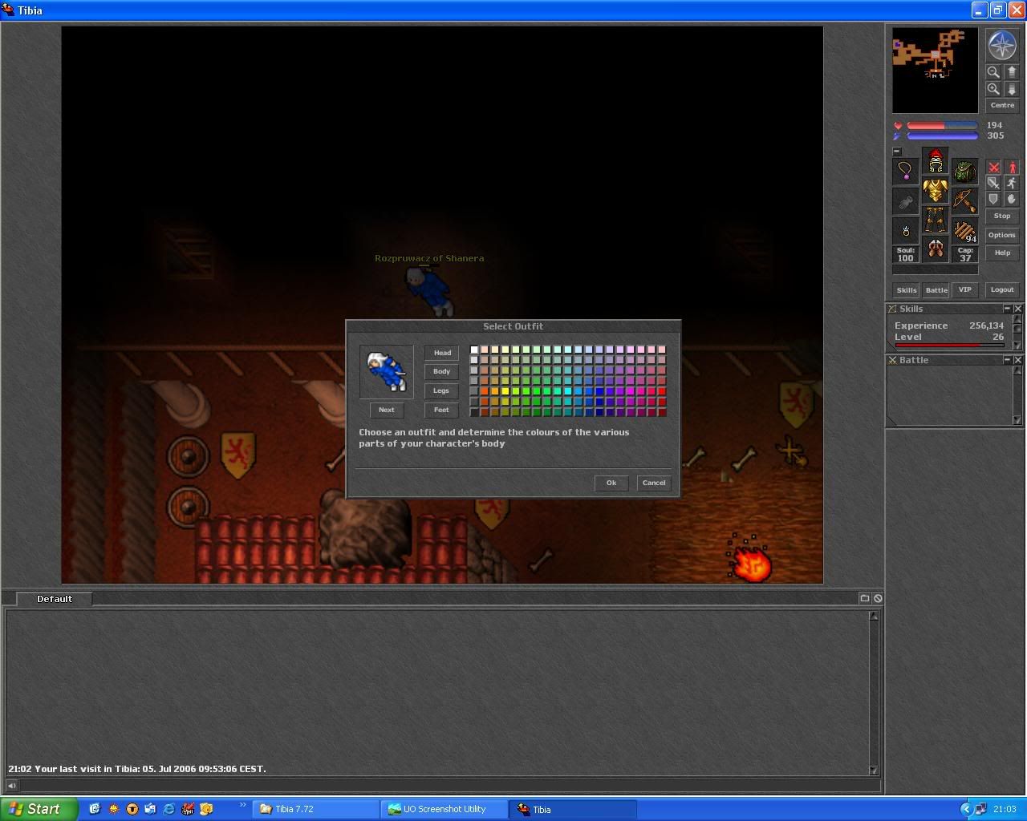Screen dimensions: 1027x821
Task: Minimize the Battle panel
Action: click(1007, 360)
